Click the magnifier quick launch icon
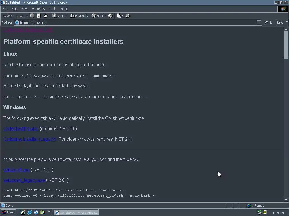Viewport: 289px width, 216px height. (x=42, y=212)
